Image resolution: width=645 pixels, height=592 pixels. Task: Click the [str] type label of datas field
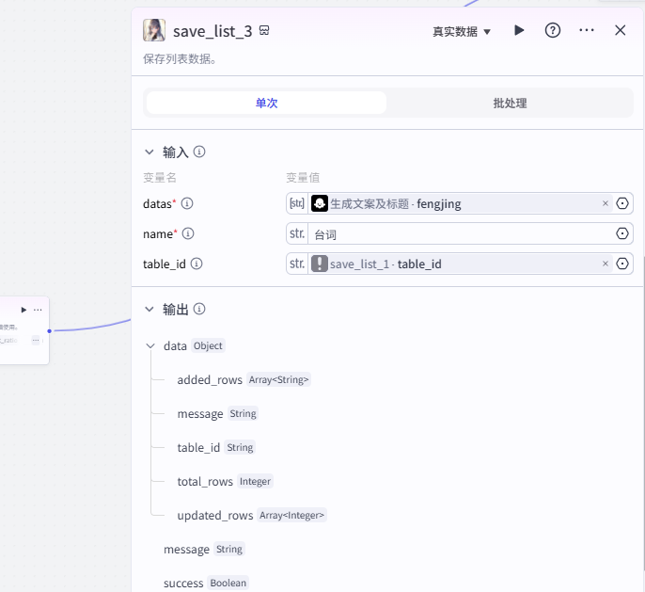(x=297, y=203)
